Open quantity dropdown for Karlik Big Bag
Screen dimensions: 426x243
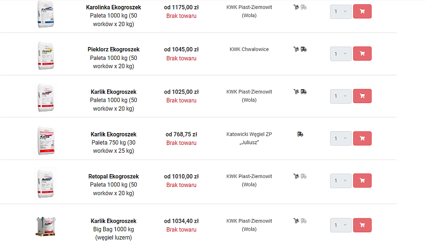click(341, 225)
